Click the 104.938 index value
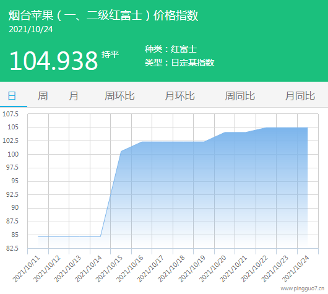This screenshot has height=294, width=328. [54, 61]
